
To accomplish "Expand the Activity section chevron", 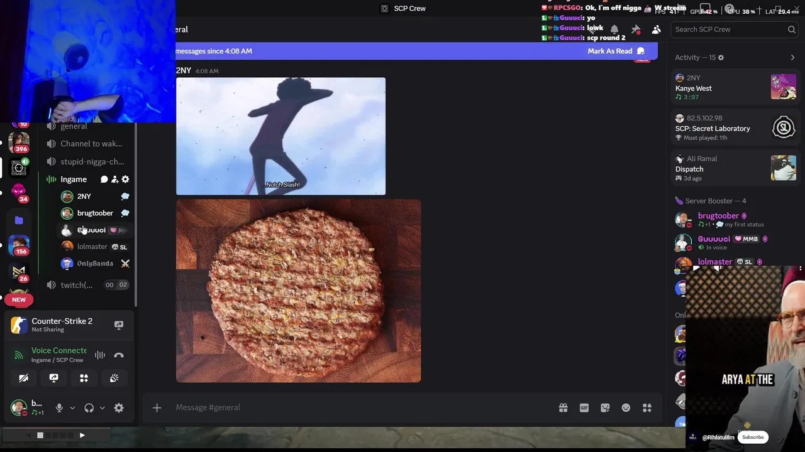I will pyautogui.click(x=792, y=58).
